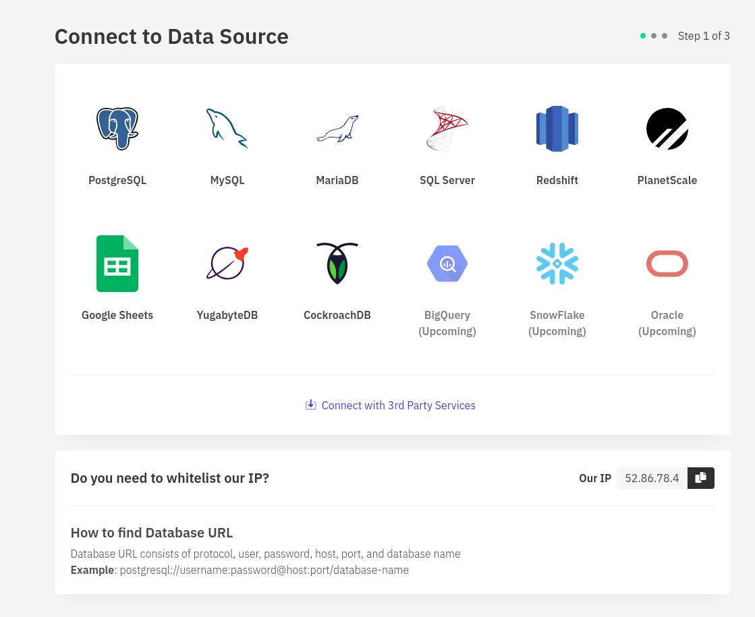This screenshot has height=617, width=755.
Task: Click the Oracle upcoming icon
Action: pyautogui.click(x=667, y=263)
